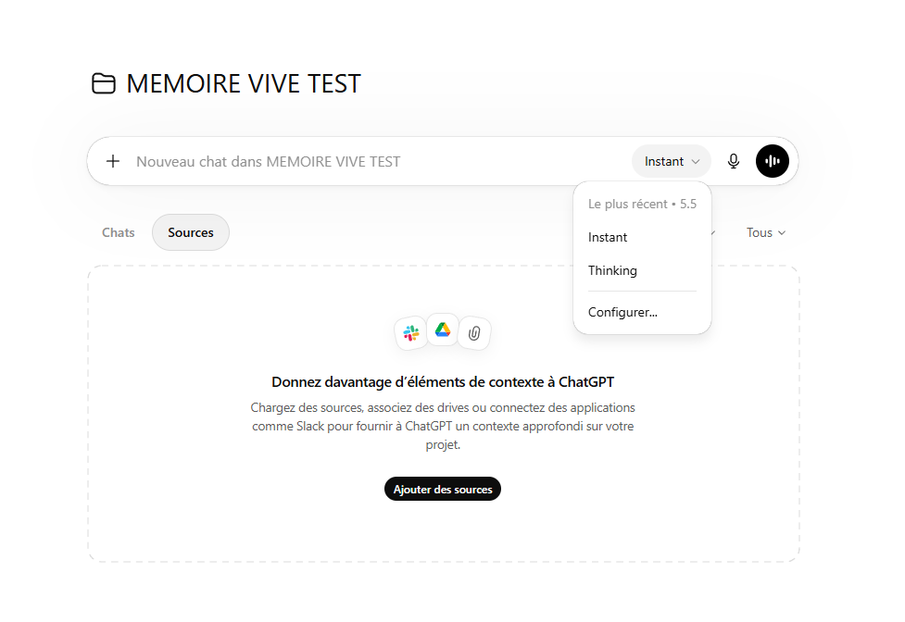Switch to the Sources tab
Image resolution: width=905 pixels, height=622 pixels.
pyautogui.click(x=191, y=233)
